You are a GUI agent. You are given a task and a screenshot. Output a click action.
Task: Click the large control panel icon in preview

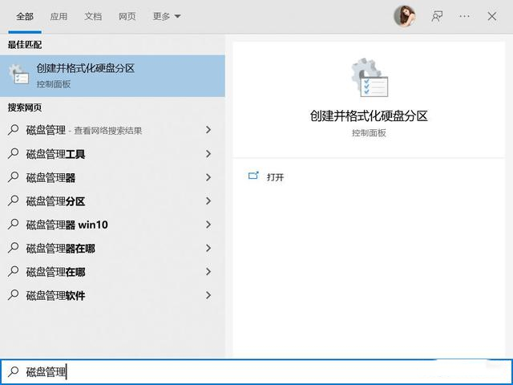coord(369,79)
